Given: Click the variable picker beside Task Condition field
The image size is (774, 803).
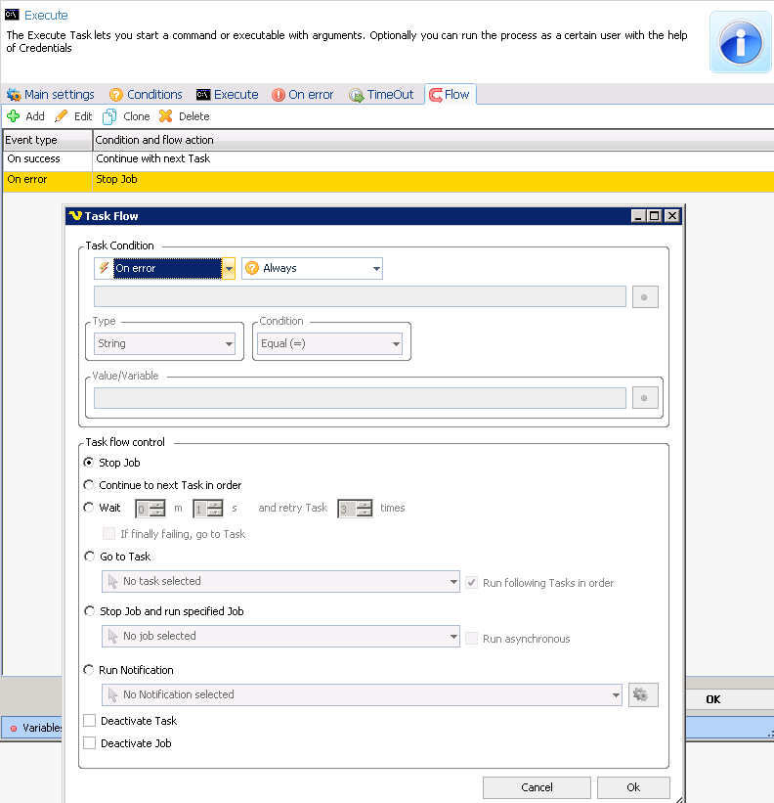Looking at the screenshot, I should [x=645, y=297].
